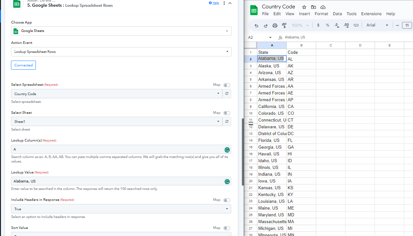Open the Country Code spreadsheet dropdown
The width and height of the screenshot is (413, 236).
coord(117,94)
